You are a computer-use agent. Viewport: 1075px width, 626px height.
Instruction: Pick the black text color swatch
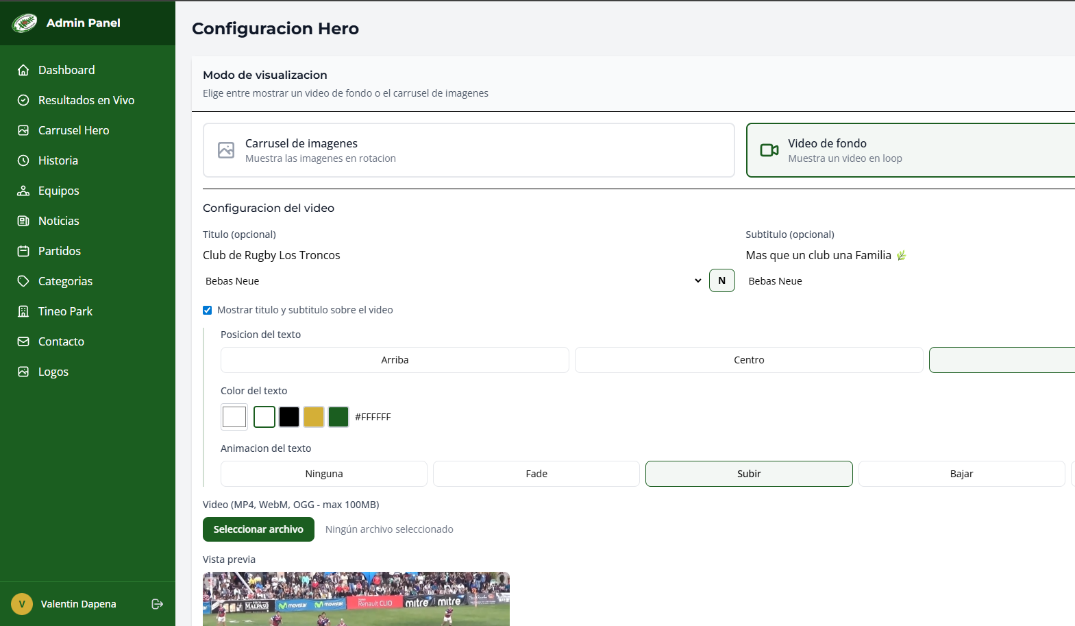(x=289, y=417)
